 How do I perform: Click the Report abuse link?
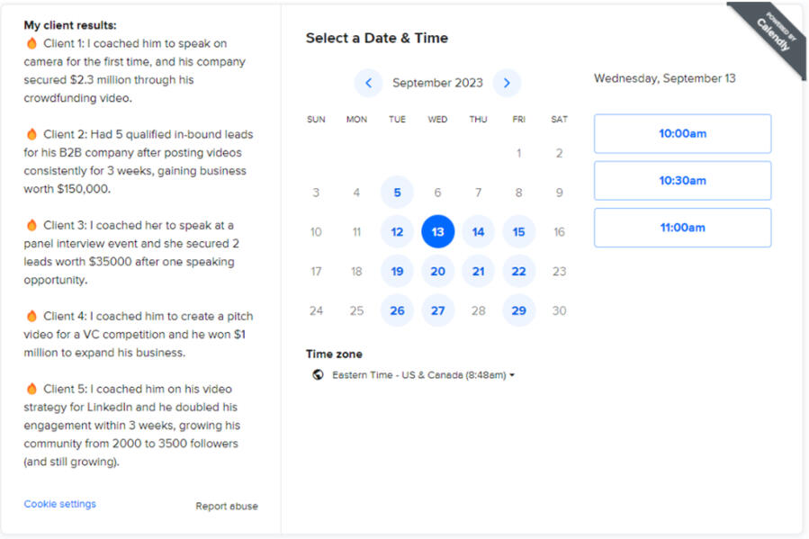[x=227, y=506]
